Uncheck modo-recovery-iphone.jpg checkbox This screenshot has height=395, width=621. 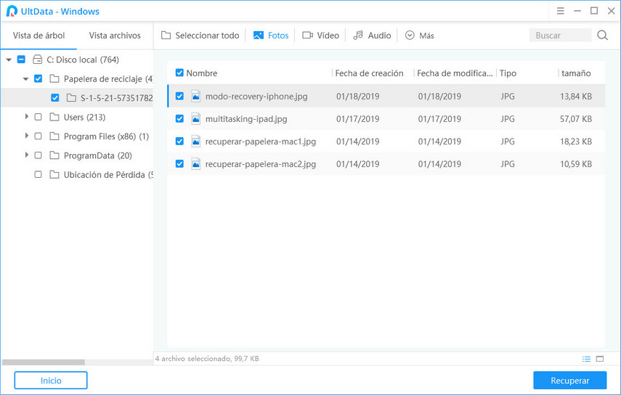coord(179,96)
